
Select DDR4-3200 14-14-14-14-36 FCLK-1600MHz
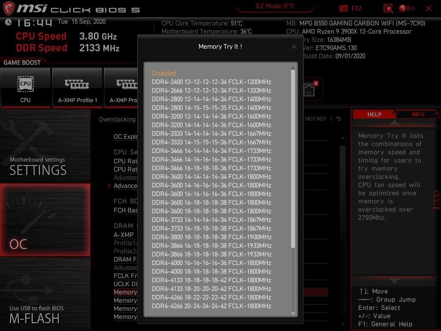(211, 125)
